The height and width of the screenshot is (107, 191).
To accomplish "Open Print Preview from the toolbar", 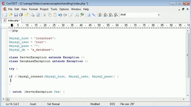I will click(38, 15).
